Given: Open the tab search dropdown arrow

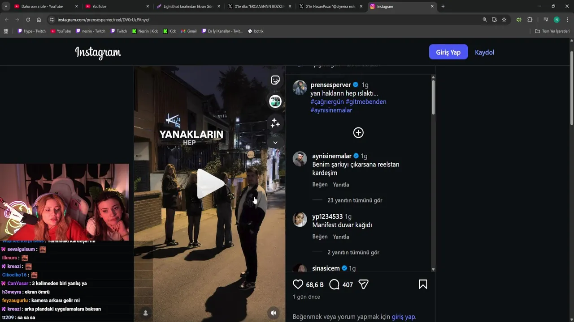Looking at the screenshot, I should click(5, 6).
